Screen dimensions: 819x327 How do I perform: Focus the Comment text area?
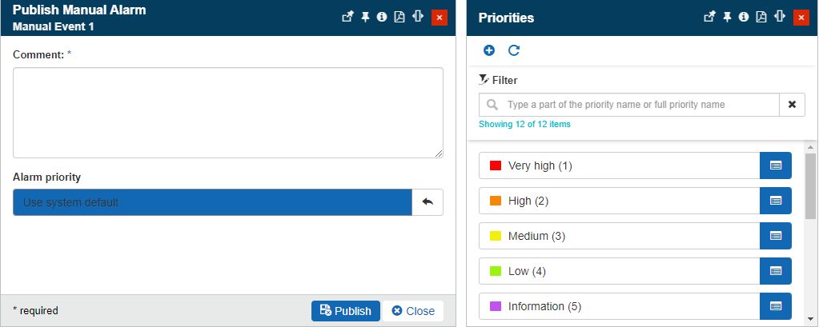pos(228,113)
